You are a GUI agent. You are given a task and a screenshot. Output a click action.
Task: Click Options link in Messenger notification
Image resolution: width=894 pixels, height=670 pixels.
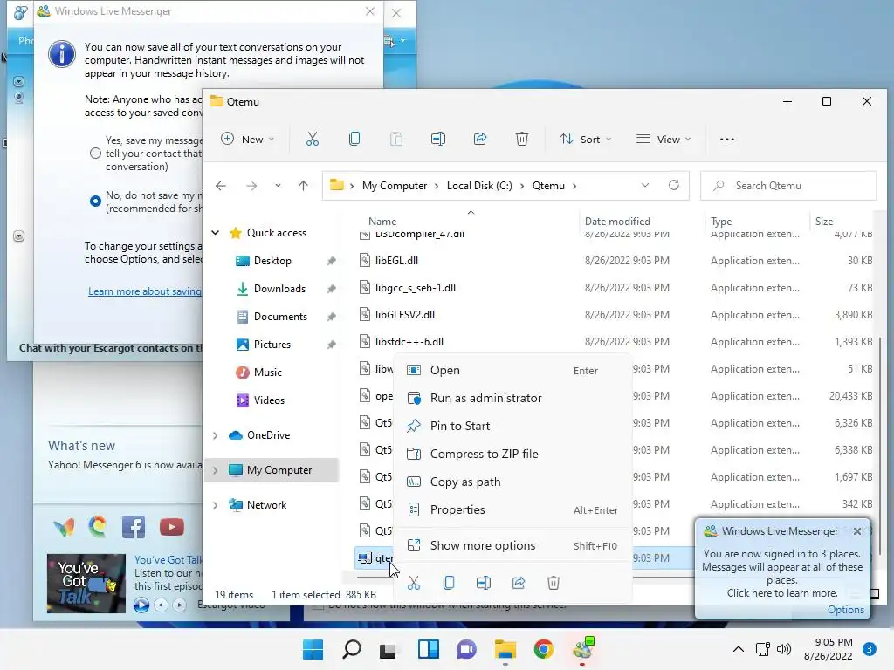point(845,610)
